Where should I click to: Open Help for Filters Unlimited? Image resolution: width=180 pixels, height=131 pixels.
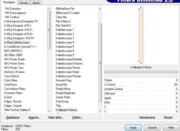click(171, 127)
